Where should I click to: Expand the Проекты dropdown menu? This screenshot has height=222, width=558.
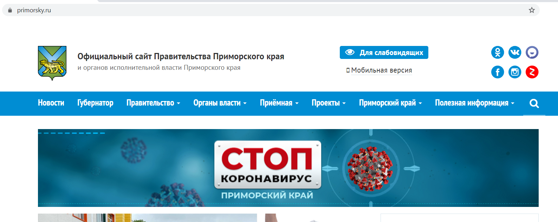coord(329,103)
